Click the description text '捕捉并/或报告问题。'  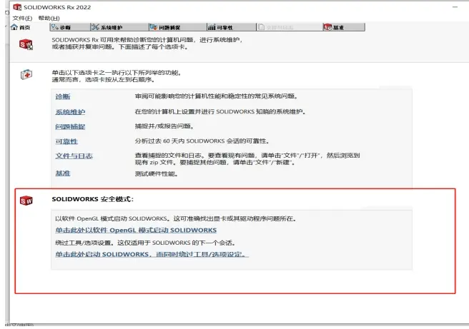click(165, 126)
